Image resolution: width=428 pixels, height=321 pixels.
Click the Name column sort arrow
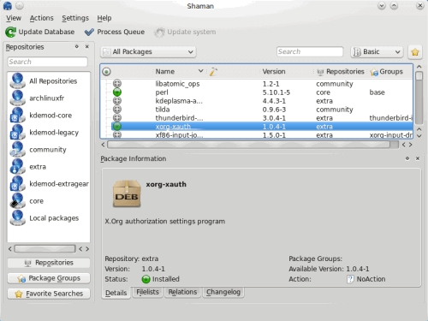(x=200, y=71)
